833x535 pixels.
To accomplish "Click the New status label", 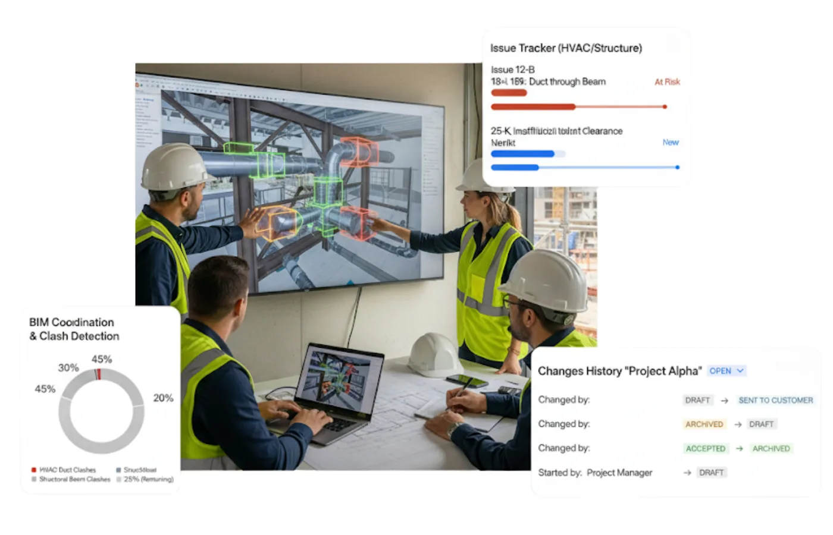I will [671, 143].
